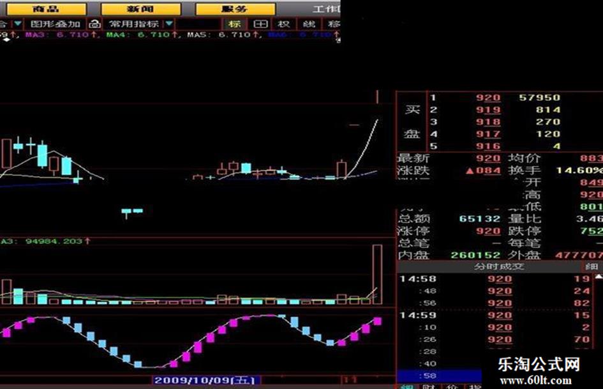Viewport: 603px width, 389px height.
Task: Expand the dropdown arrow before 图形叠加
Action: coord(18,24)
